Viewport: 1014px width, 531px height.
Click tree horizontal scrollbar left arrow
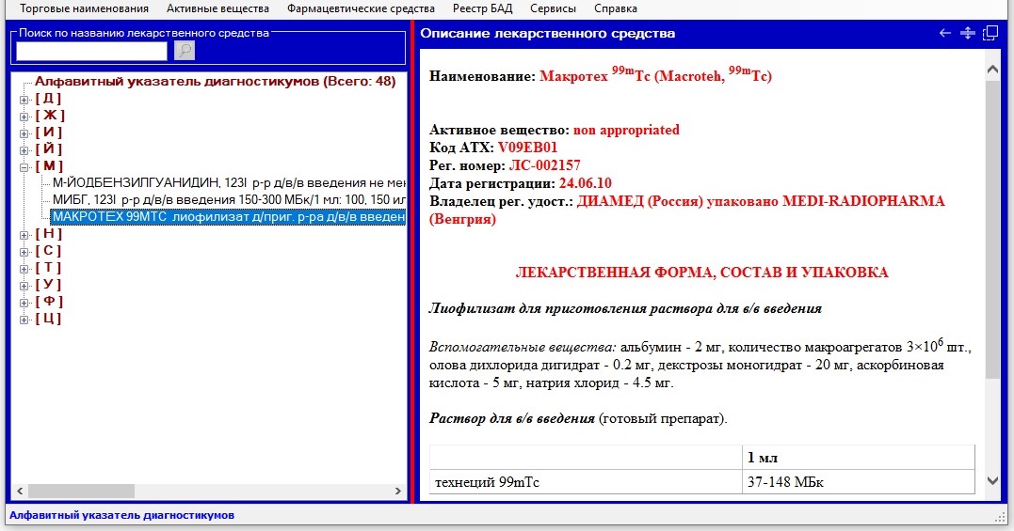tap(20, 491)
